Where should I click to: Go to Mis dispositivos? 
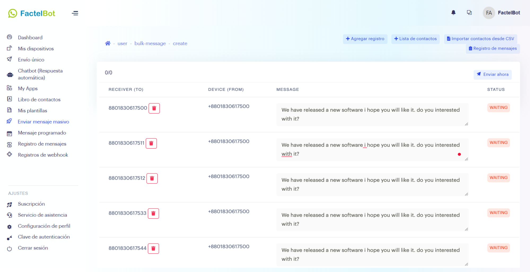tap(36, 49)
